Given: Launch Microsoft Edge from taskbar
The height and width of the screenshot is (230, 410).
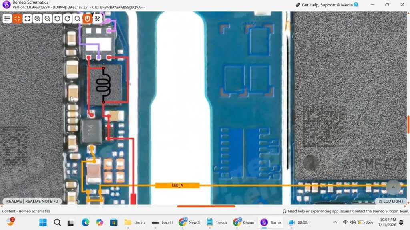Looking at the screenshot, I should (x=85, y=222).
